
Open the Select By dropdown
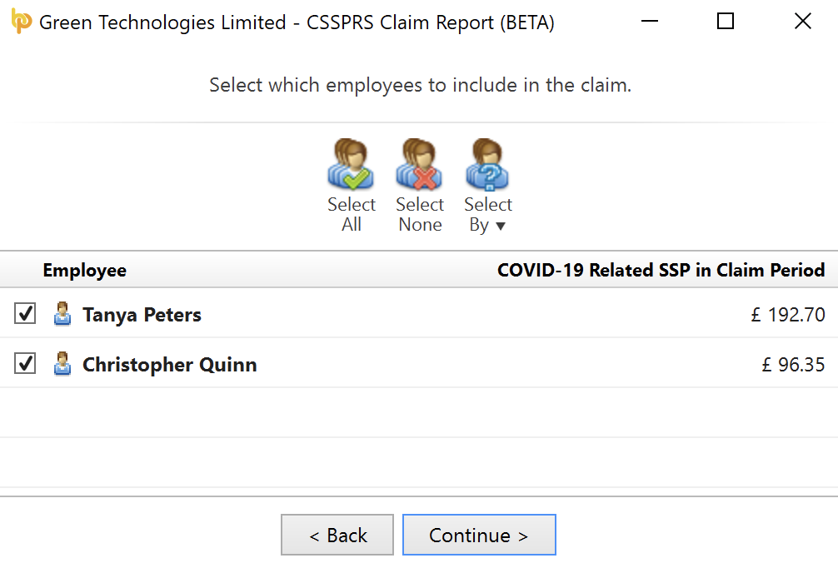coord(487,186)
